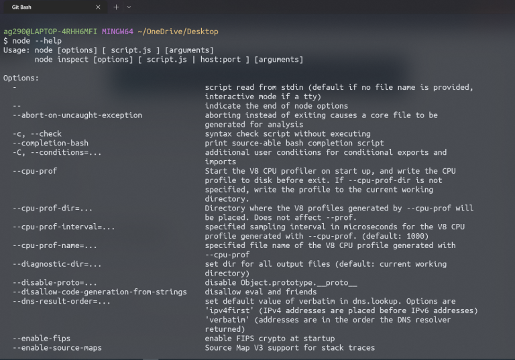Screen dimensions: 515x360
Task: Click the --enable-fips option text
Action: [x=42, y=339]
